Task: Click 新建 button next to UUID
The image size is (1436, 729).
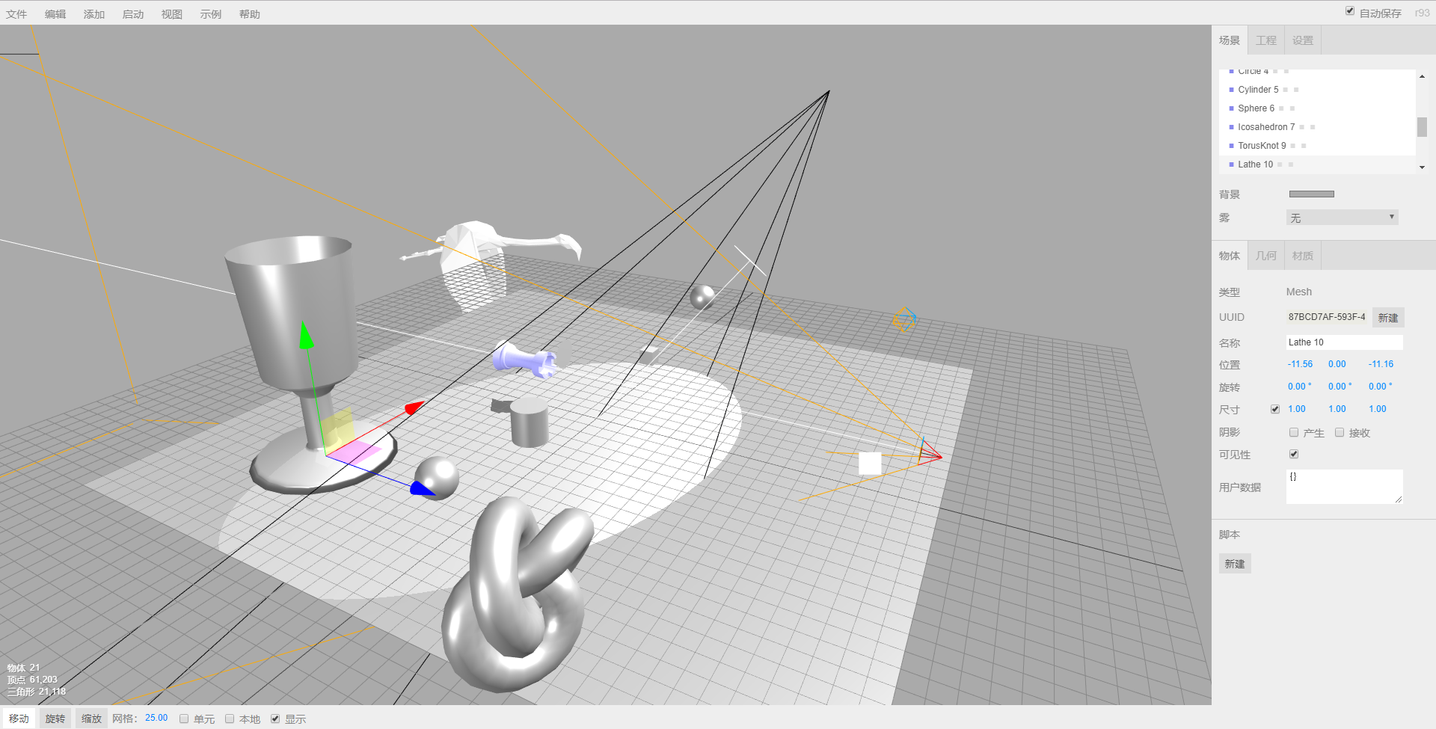Action: (x=1388, y=318)
